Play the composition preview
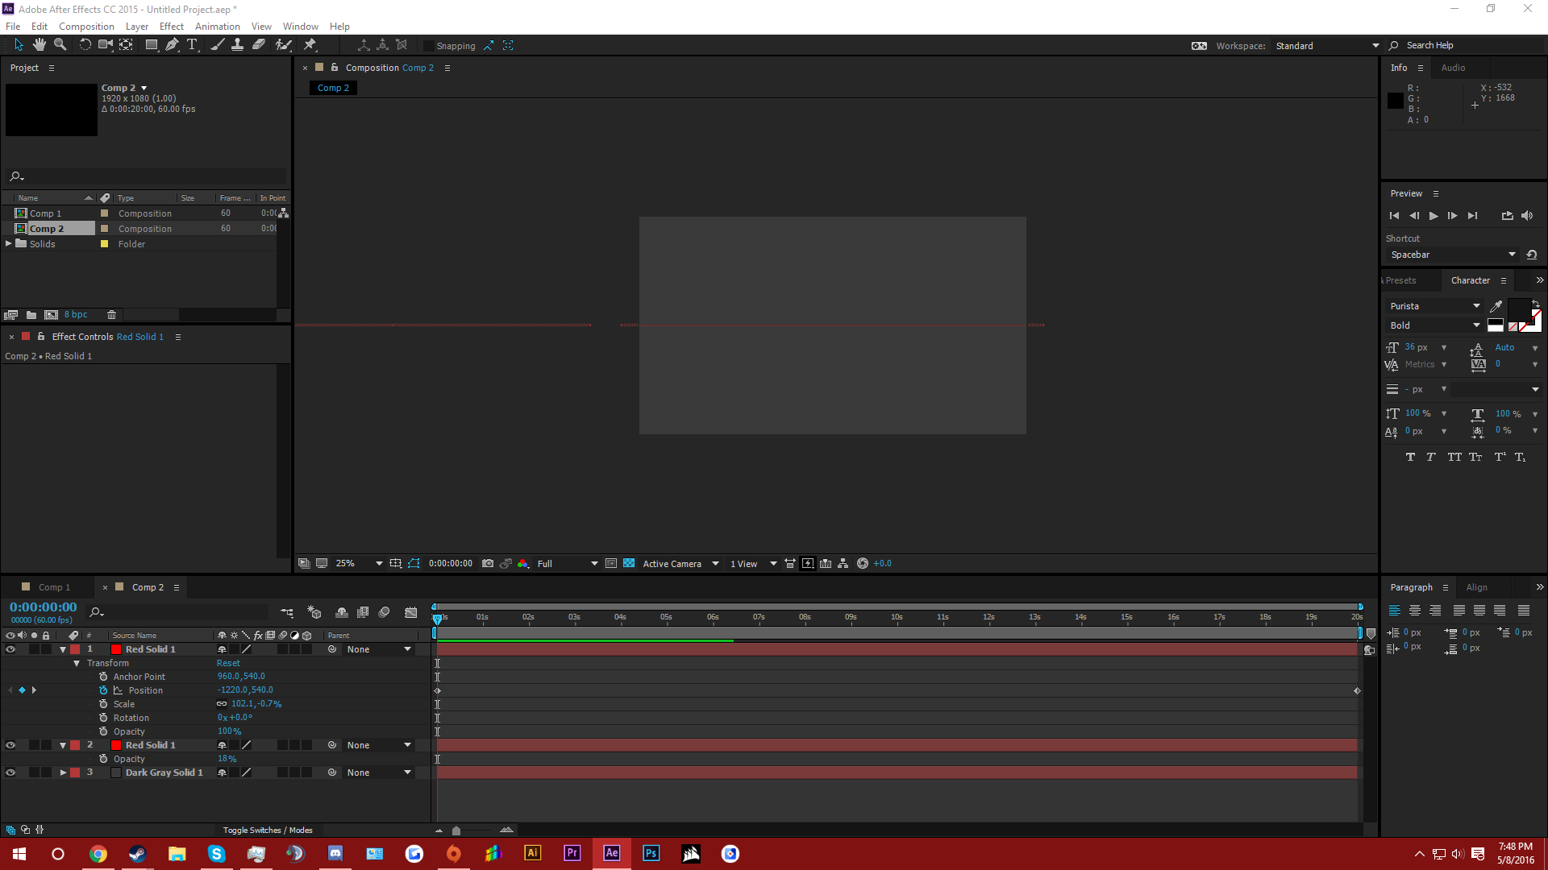 tap(1434, 216)
